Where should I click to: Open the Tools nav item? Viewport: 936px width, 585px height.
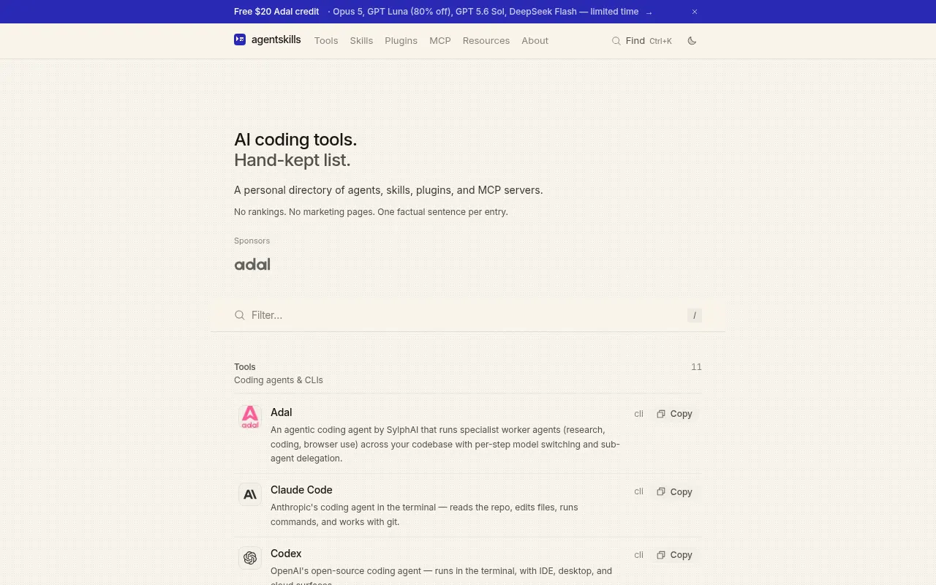pos(326,41)
